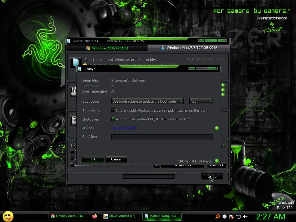
Task: Click the bottom green boot drive indicator
Action: pos(223,95)
